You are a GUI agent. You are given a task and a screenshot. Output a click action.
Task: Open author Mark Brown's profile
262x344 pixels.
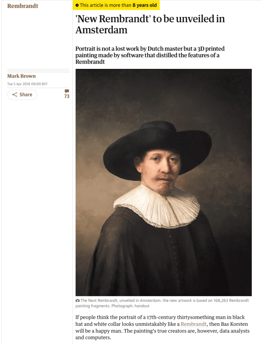[x=21, y=76]
